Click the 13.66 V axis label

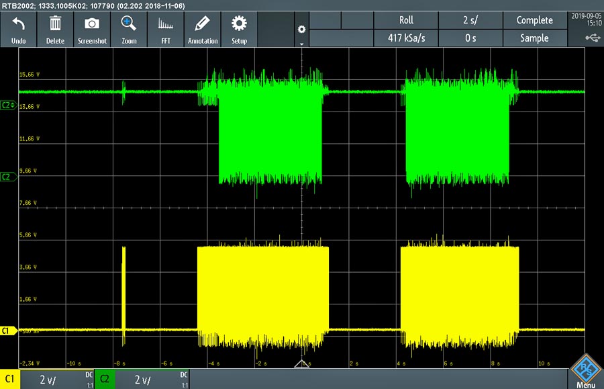tap(30, 106)
